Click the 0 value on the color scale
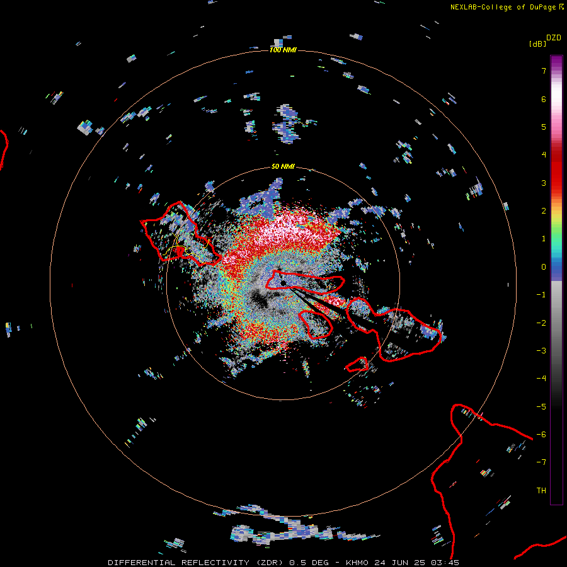 tap(544, 267)
